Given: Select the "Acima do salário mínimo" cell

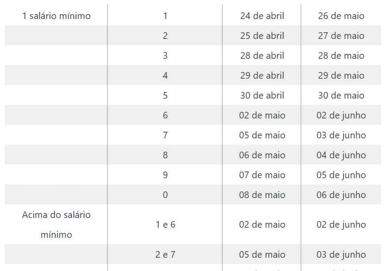Looking at the screenshot, I should tap(56, 225).
